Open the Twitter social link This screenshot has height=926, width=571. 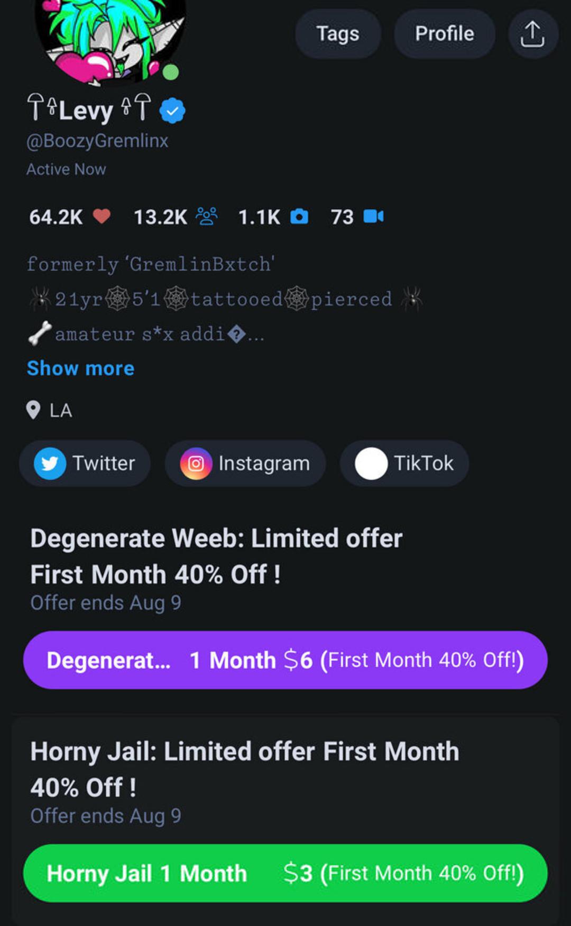click(x=85, y=464)
